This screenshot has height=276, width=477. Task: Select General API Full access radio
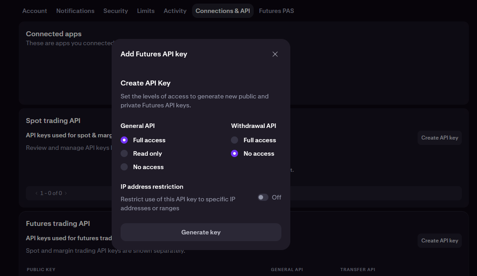[124, 140]
